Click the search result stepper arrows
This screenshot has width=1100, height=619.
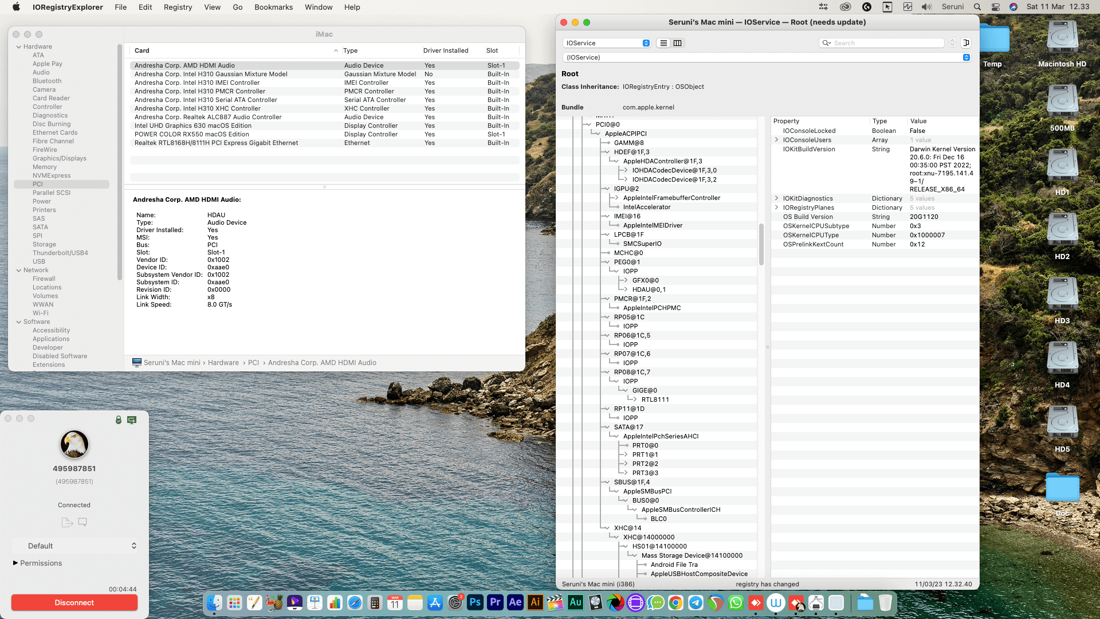pyautogui.click(x=952, y=43)
